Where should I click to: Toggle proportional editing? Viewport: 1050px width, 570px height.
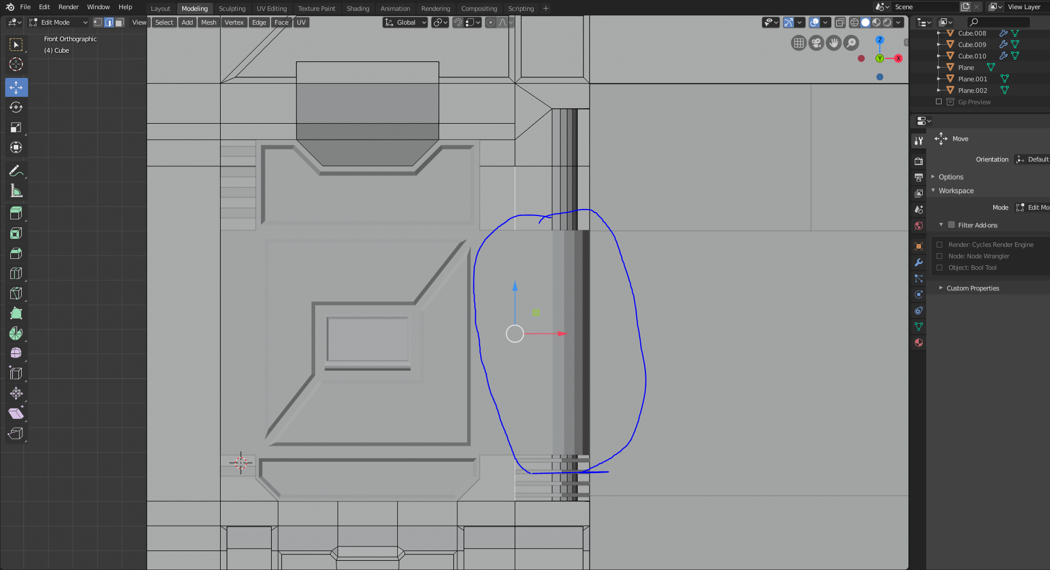coord(490,22)
